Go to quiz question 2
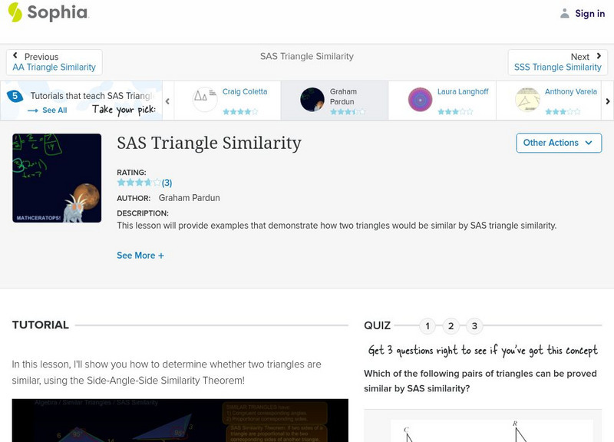 pos(451,326)
